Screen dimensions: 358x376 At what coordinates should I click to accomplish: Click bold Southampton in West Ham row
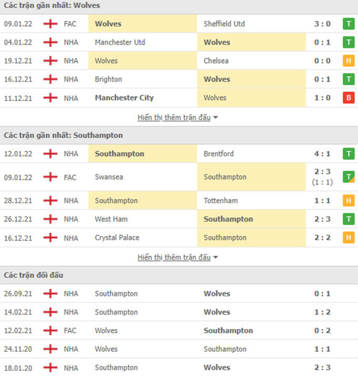228,219
